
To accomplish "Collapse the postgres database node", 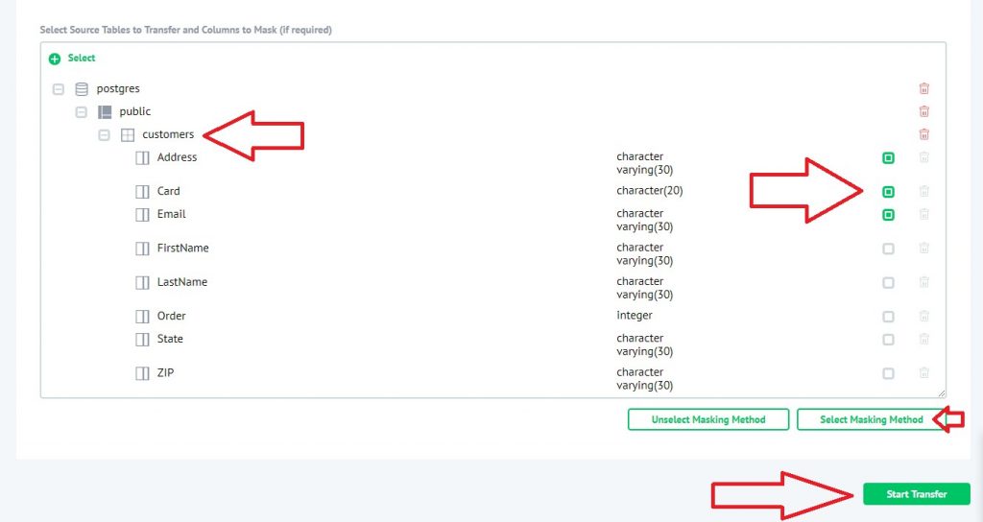I will click(x=59, y=88).
